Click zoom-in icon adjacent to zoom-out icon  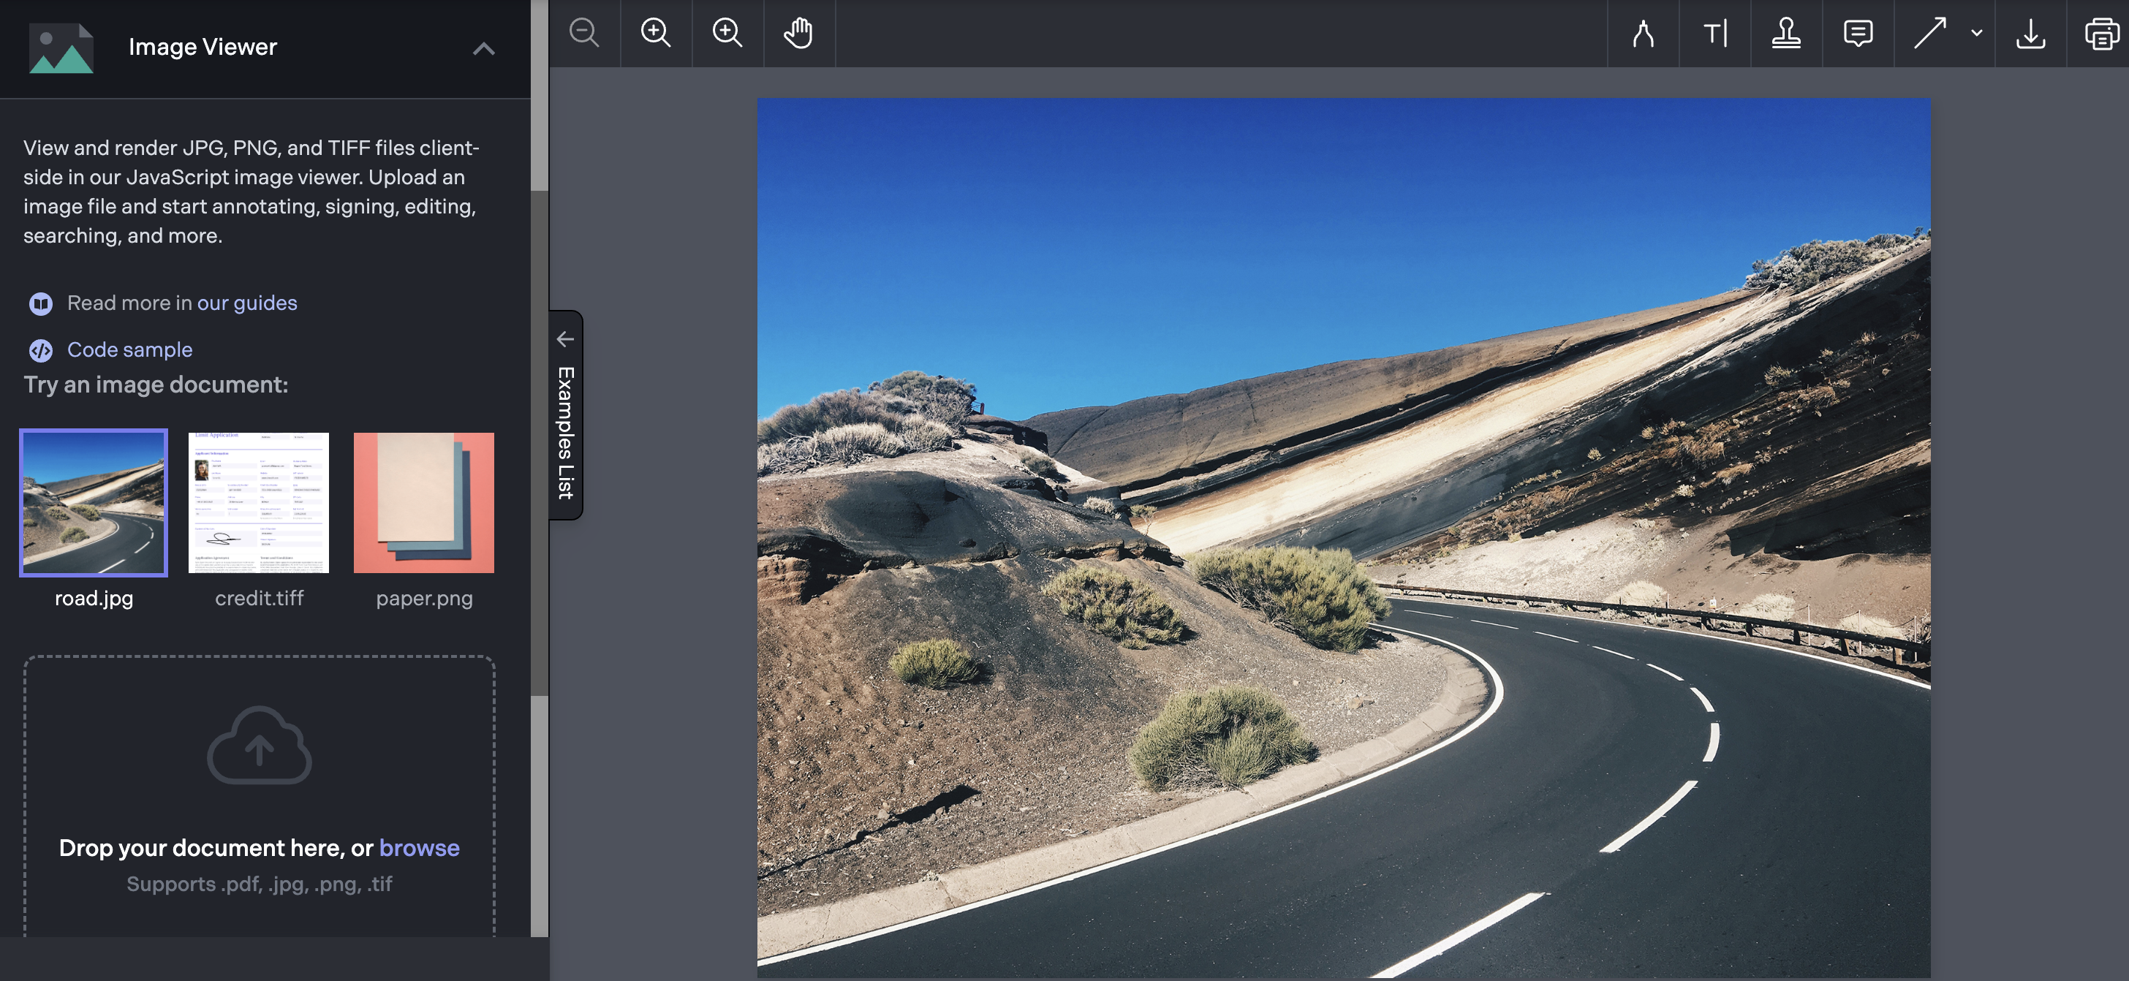[655, 33]
